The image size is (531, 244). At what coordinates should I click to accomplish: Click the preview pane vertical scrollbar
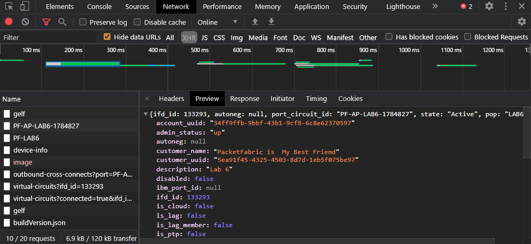click(x=527, y=134)
